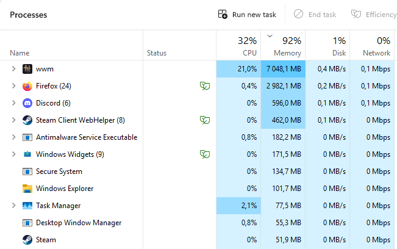Click the Steam Client WebHelper icon
The width and height of the screenshot is (397, 249).
point(27,120)
